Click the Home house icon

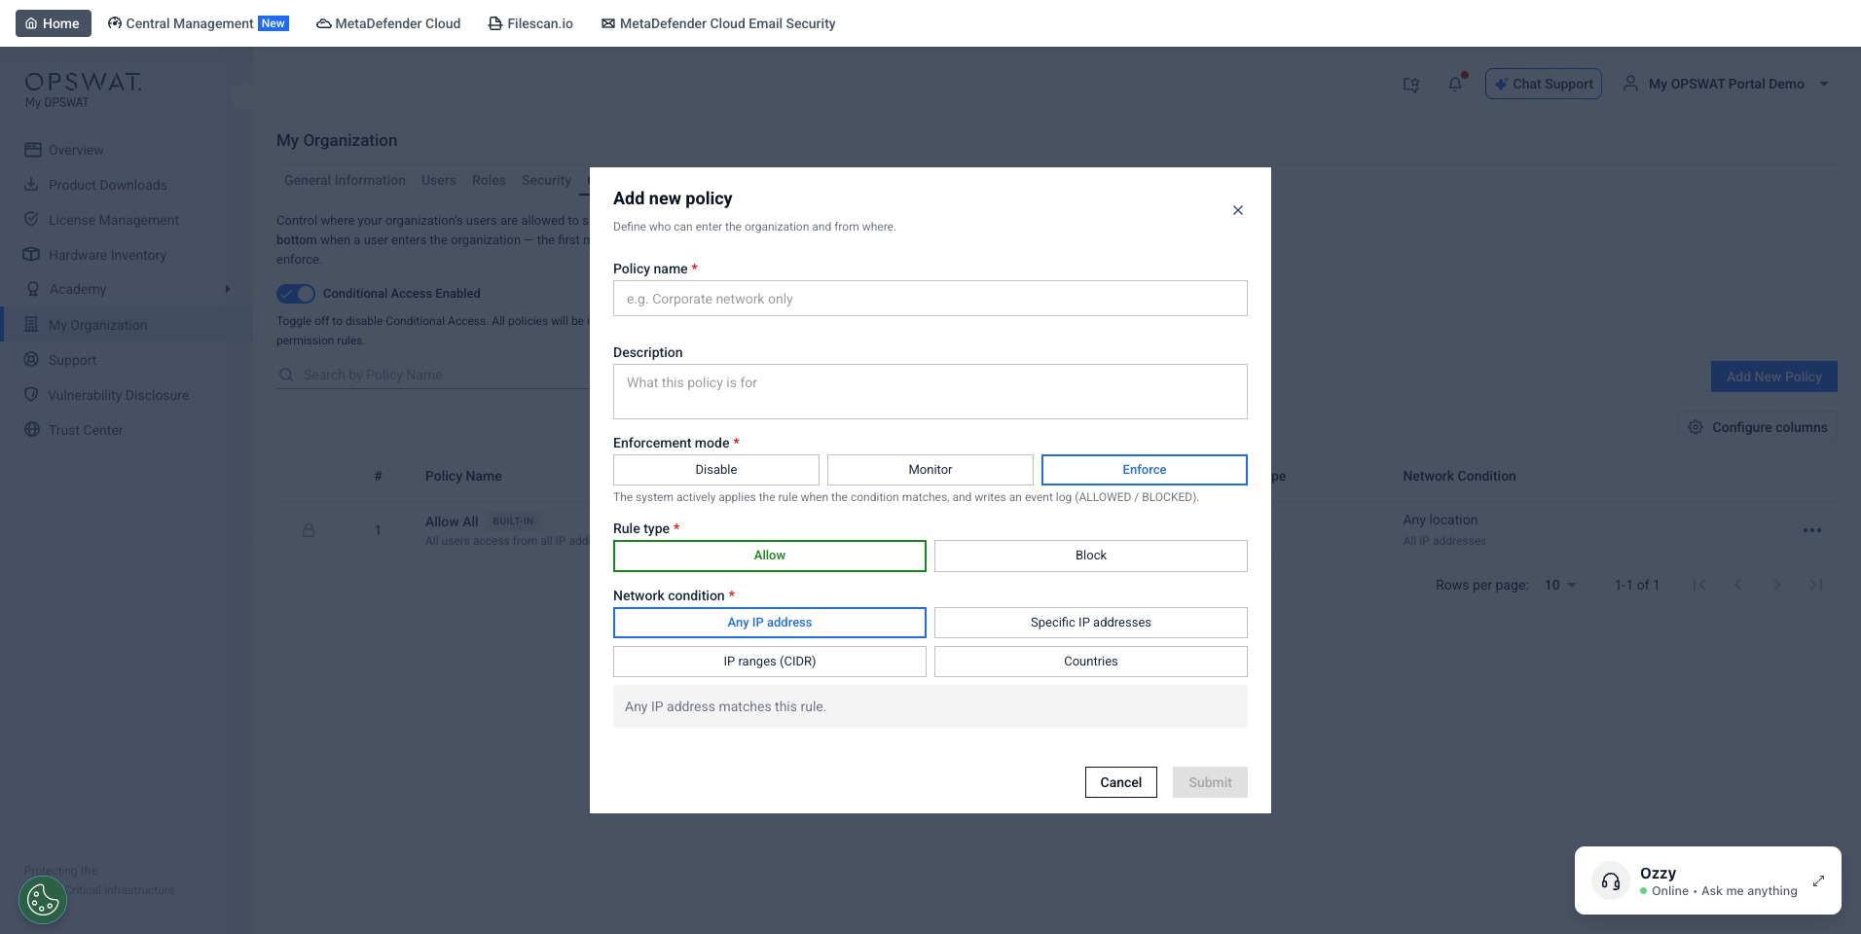[31, 23]
